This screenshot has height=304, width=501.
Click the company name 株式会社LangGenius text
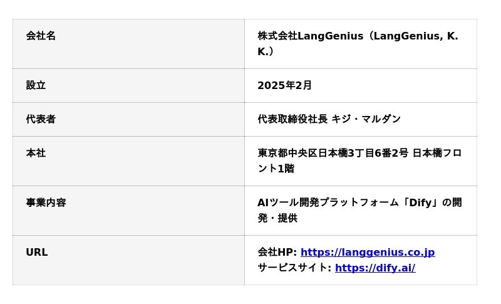point(310,36)
